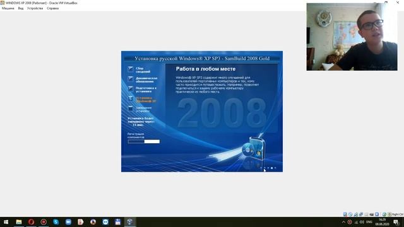Click the webcam overlay video
This screenshot has width=404, height=227.
352,37
